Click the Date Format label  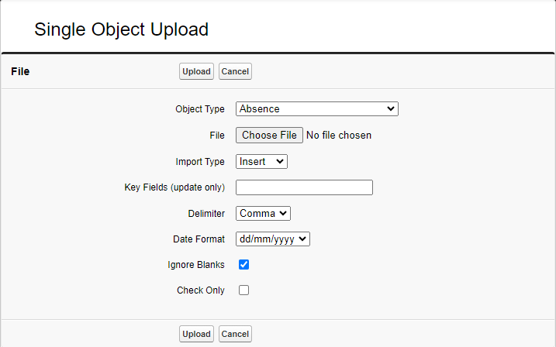point(199,239)
